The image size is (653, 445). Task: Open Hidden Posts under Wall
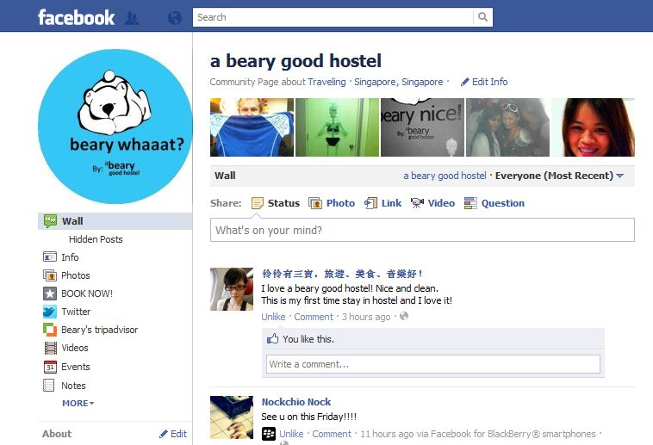(96, 239)
